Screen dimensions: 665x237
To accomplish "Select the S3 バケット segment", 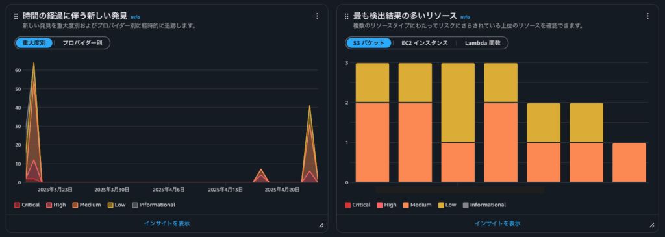I will 369,43.
